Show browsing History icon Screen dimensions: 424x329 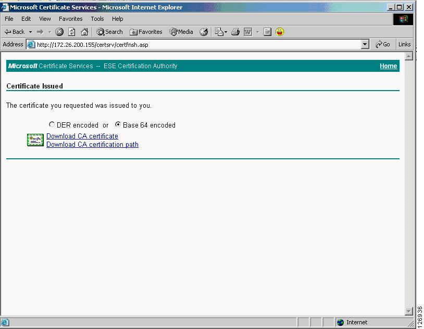tap(204, 32)
